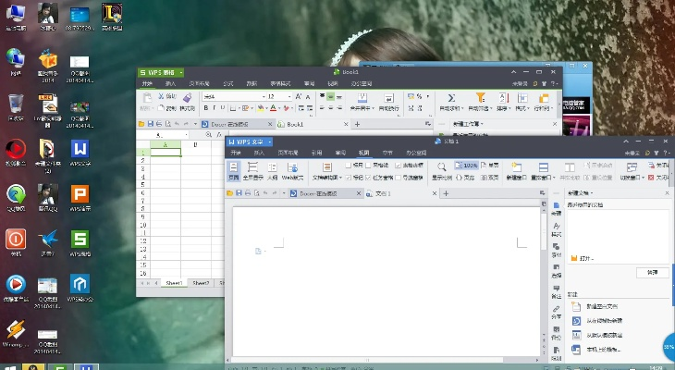Open Outline view in WPS Writer

coord(272,171)
